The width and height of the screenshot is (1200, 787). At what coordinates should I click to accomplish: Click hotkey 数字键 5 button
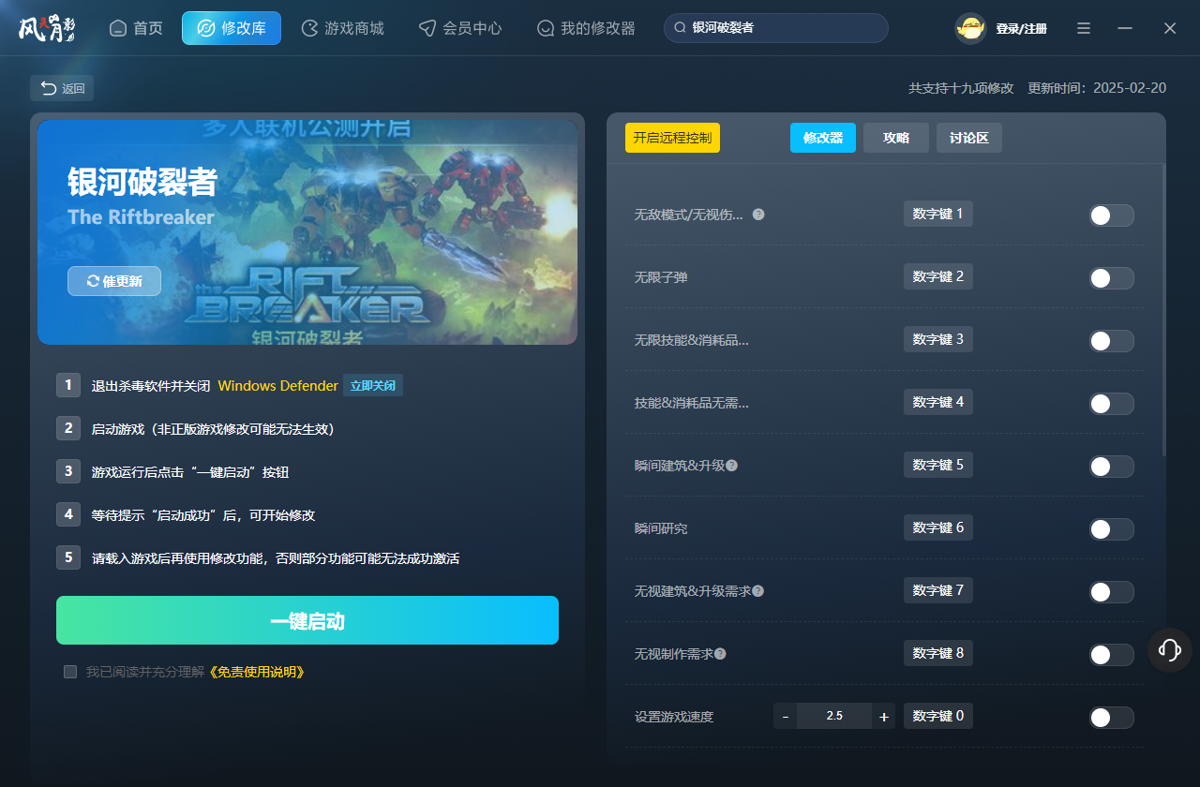tap(938, 465)
